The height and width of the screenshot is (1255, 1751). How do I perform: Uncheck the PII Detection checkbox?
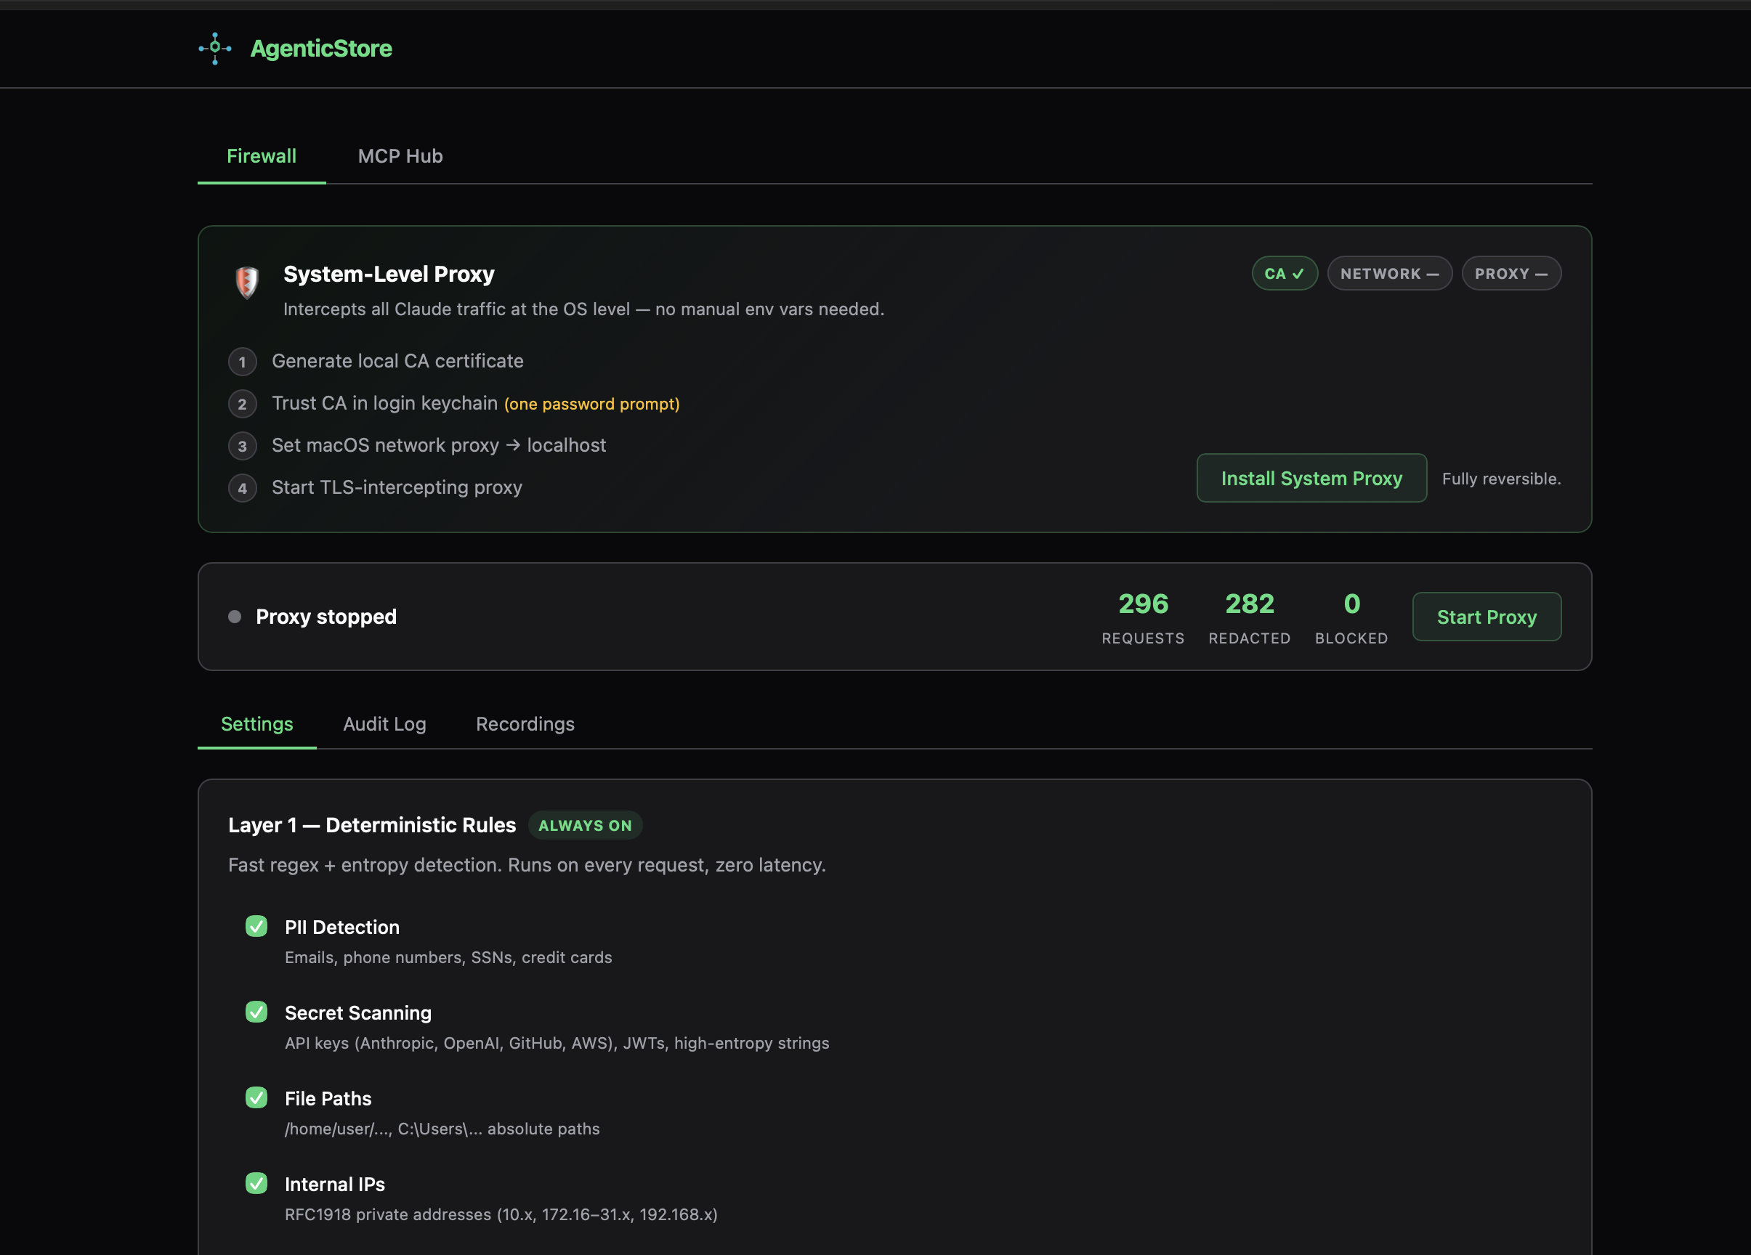[256, 926]
